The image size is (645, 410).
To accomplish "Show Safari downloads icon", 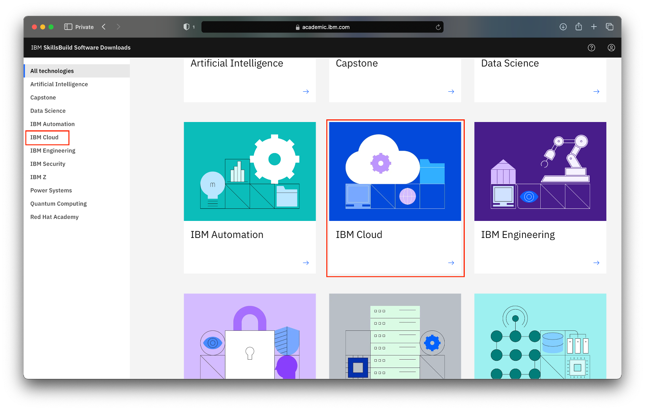I will click(563, 27).
